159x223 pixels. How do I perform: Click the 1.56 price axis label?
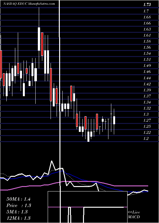[x=147, y=47]
